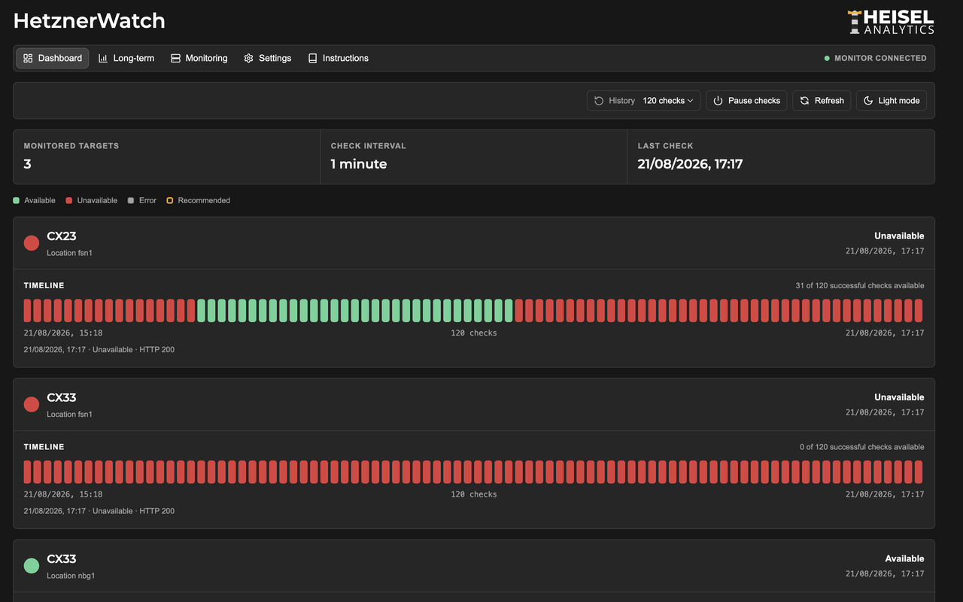963x602 pixels.
Task: Click the first green bar in CX23 timeline
Action: [202, 311]
